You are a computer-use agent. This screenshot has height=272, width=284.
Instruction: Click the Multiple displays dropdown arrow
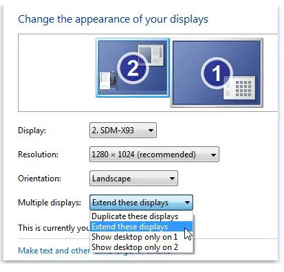pyautogui.click(x=187, y=203)
